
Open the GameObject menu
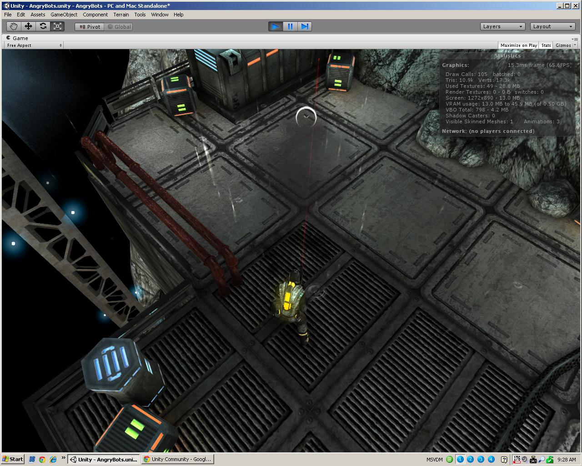64,15
